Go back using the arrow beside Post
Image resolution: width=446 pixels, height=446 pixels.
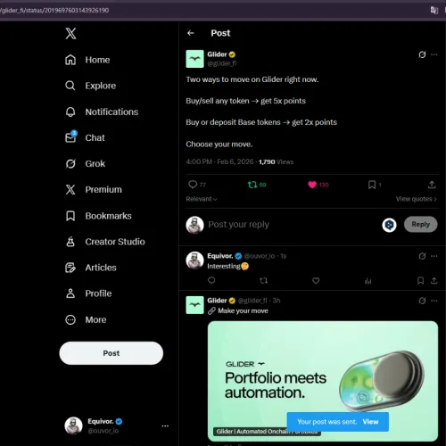191,33
